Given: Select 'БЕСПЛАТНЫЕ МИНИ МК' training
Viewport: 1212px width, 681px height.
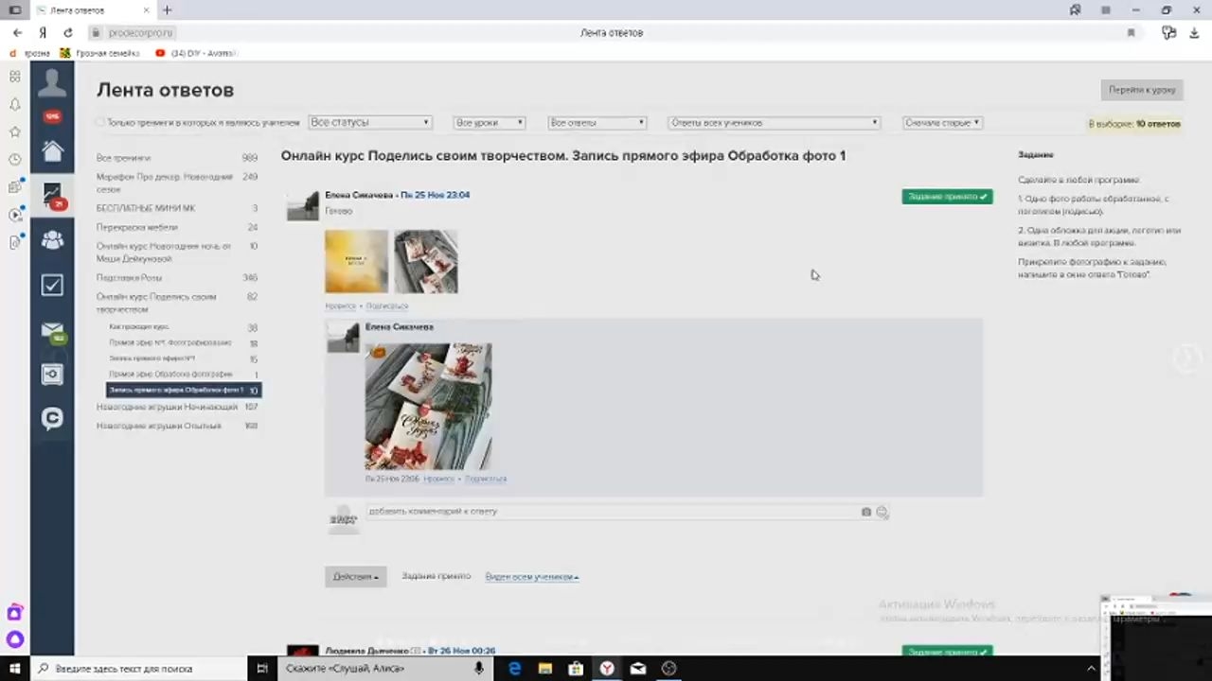Looking at the screenshot, I should (146, 208).
